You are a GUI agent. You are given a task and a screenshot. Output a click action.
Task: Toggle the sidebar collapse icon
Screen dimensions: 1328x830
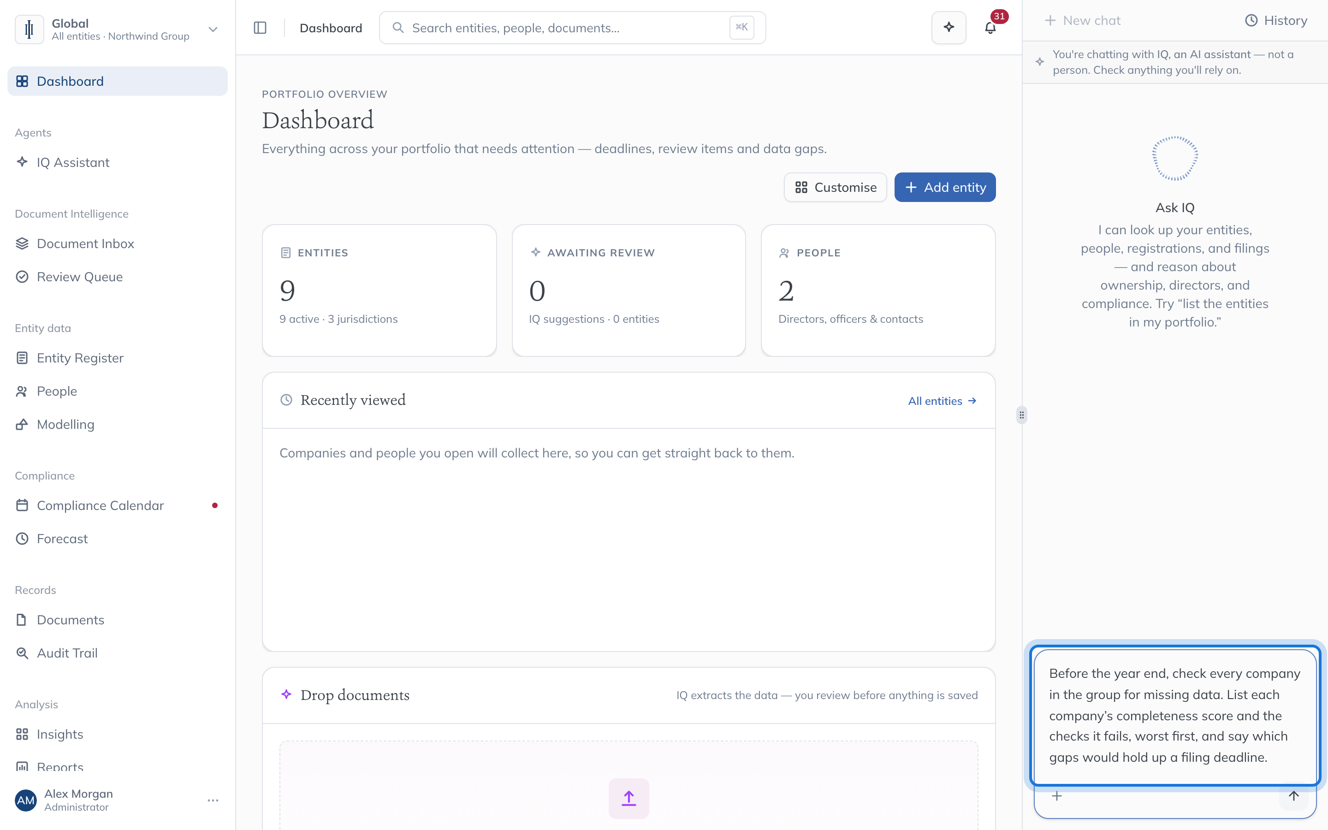point(260,28)
